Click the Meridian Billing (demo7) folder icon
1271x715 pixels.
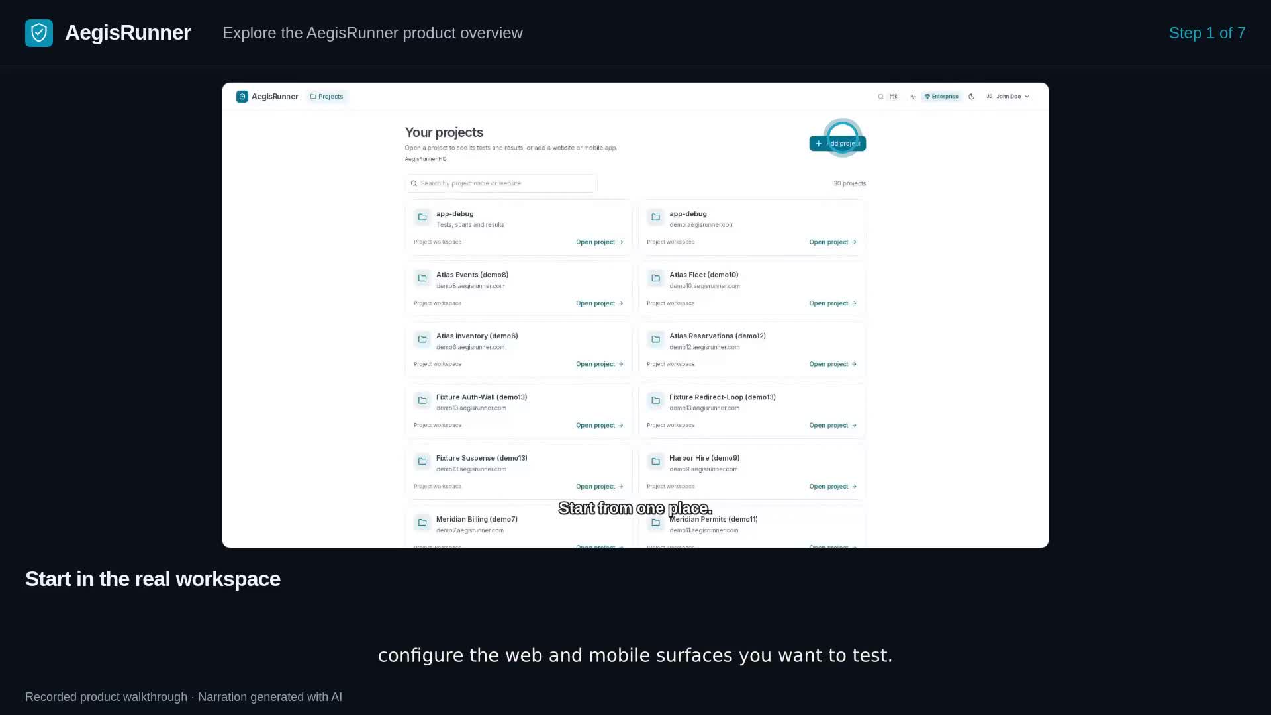click(x=422, y=522)
